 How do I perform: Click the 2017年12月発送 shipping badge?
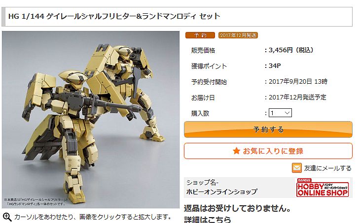point(238,35)
